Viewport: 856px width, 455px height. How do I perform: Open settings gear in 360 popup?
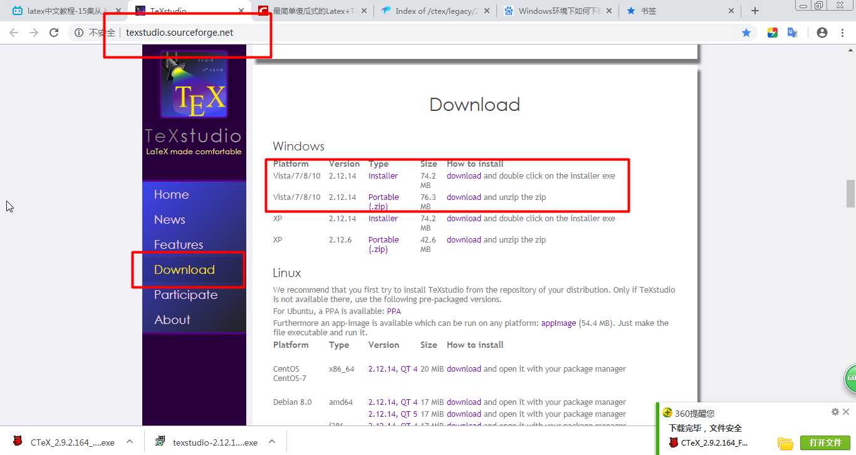[x=835, y=412]
